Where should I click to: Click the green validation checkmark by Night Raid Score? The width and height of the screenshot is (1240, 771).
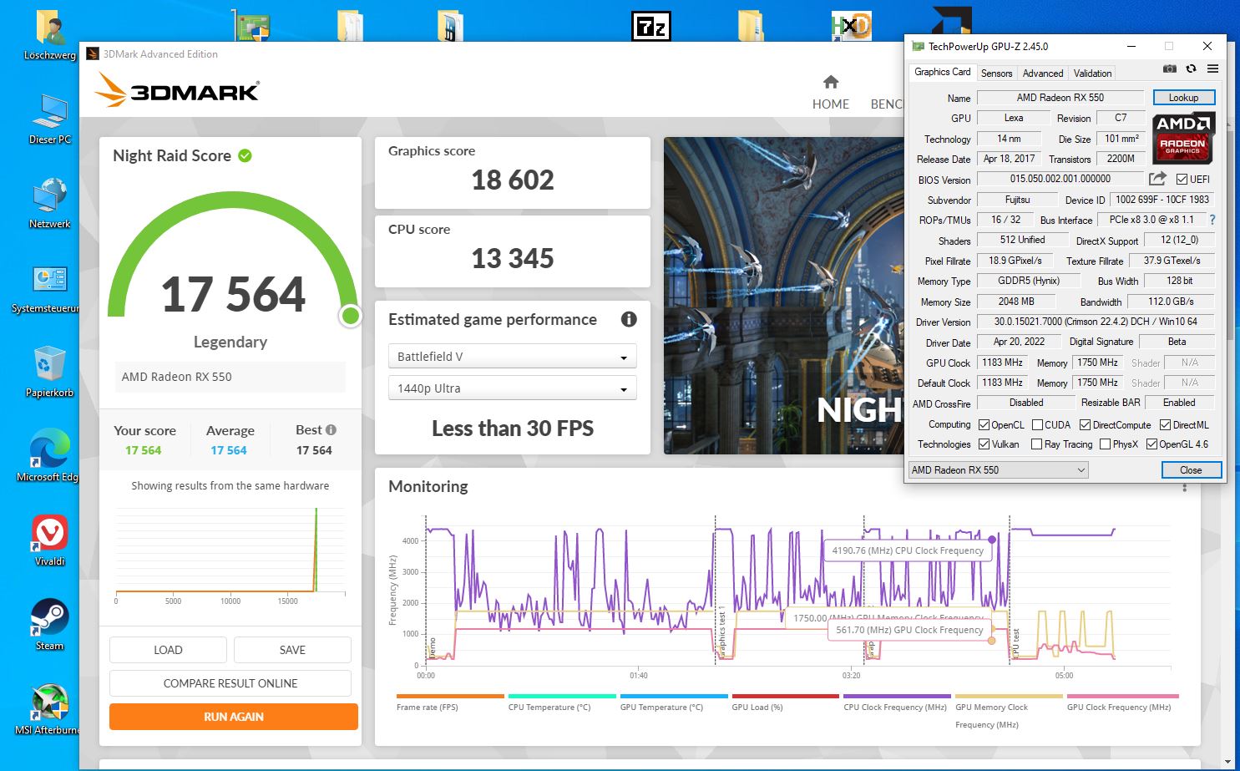245,155
